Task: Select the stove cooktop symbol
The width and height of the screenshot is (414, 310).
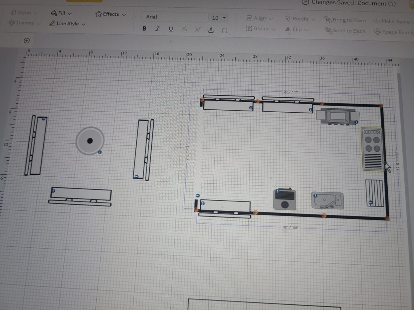Action: click(372, 149)
